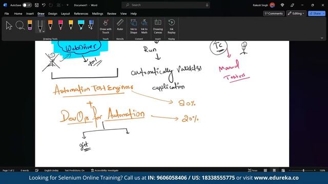This screenshot has width=328, height=184.
Task: Open black pen options dropdown arrow
Action: (x=44, y=32)
